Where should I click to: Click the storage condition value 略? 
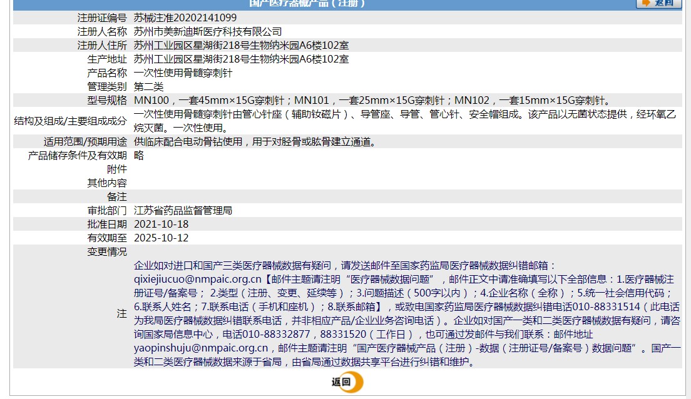pyautogui.click(x=139, y=156)
